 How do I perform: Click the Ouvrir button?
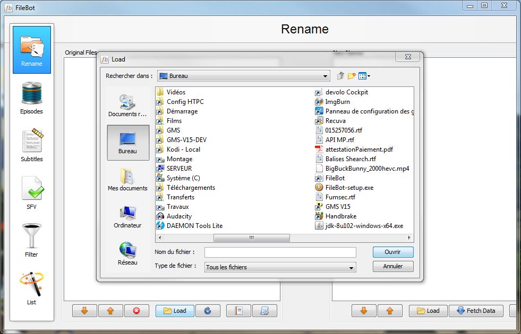pos(392,252)
